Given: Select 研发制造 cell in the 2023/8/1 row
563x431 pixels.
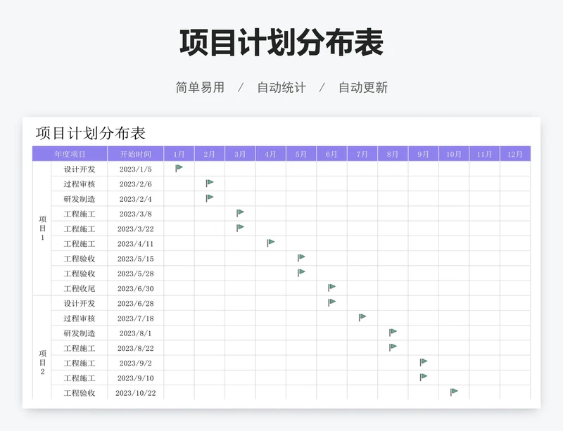Looking at the screenshot, I should tap(80, 333).
